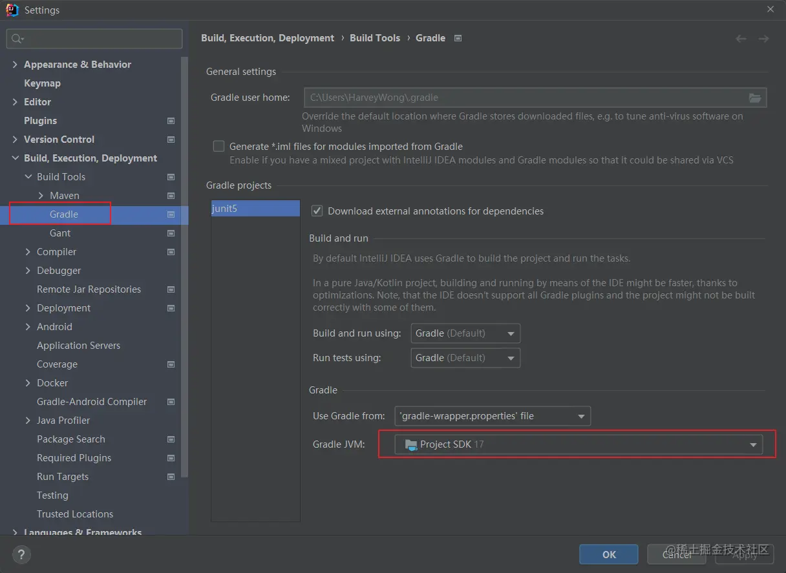Click project-level icon on Compiler row
The image size is (786, 573).
[x=171, y=252]
